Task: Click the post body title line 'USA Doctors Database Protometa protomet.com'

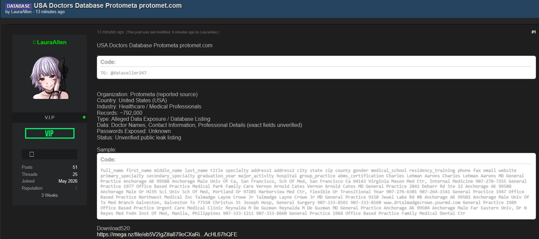Action: coord(155,45)
